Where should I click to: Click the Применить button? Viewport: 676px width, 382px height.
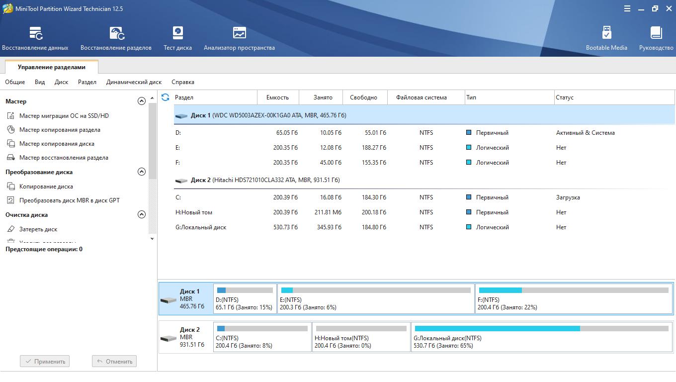click(x=45, y=361)
